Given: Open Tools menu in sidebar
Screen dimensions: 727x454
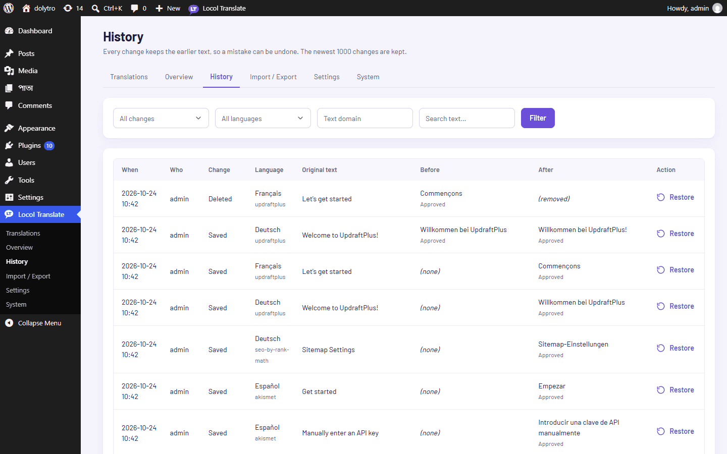Looking at the screenshot, I should 40,180.
